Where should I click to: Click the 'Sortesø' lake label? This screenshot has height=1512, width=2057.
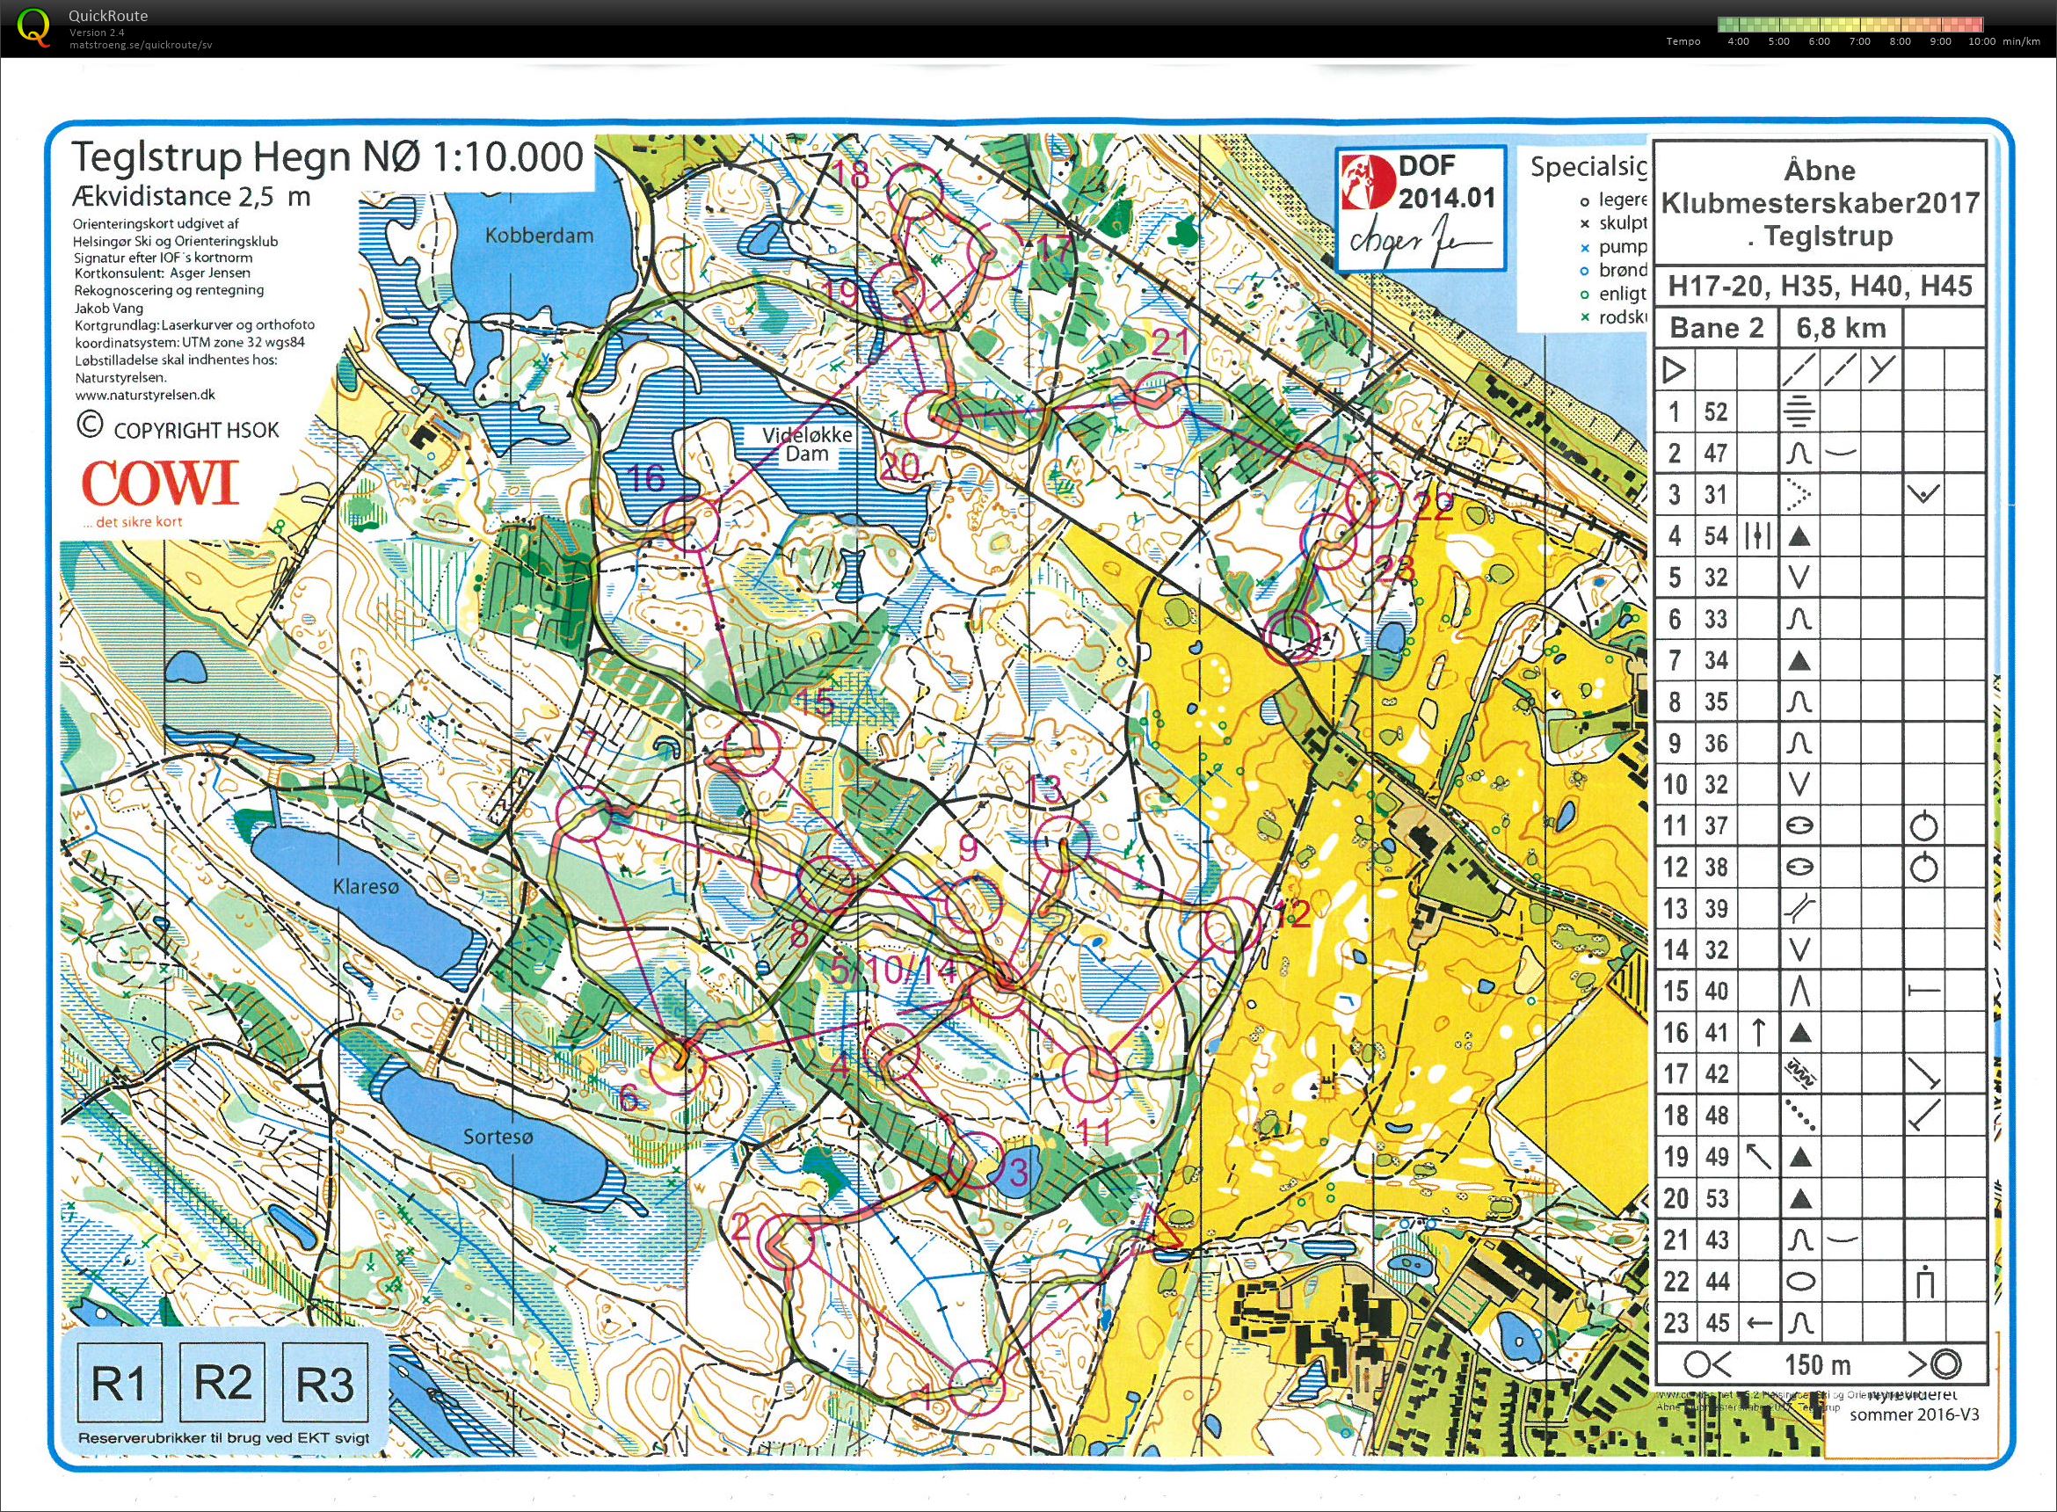498,1138
